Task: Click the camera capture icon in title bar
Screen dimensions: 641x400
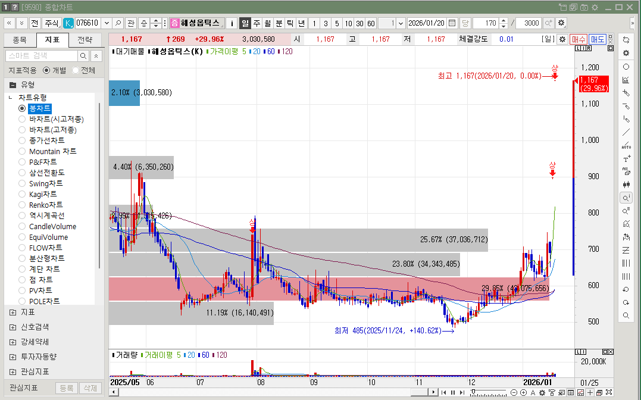Action: (x=584, y=7)
